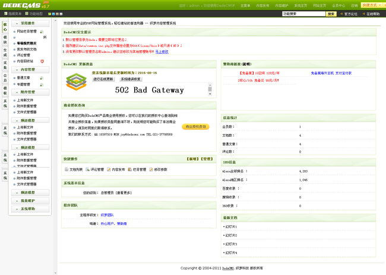
Task: Click the update message box scrollbar
Action: click(x=210, y=89)
